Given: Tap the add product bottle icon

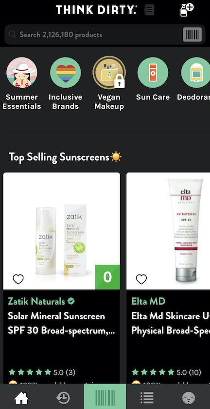Looking at the screenshot, I should point(187,10).
